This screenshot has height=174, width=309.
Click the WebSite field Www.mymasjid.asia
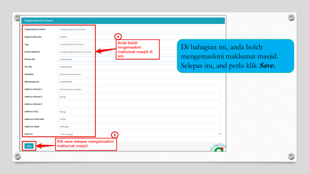pos(139,74)
